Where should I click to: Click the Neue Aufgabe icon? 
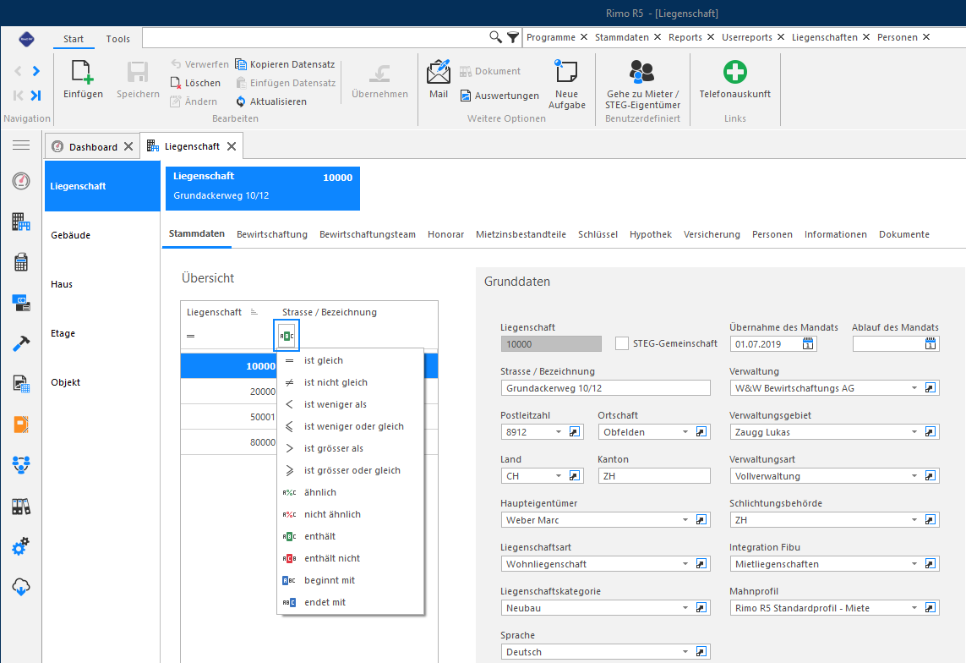coord(566,72)
